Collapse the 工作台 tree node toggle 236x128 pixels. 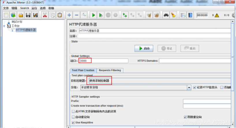4,26
